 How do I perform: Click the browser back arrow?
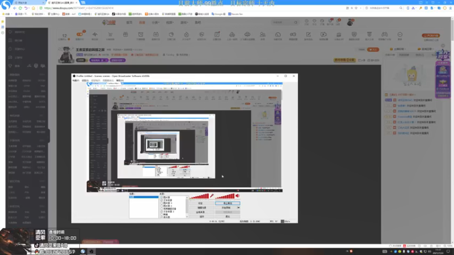[15, 8]
